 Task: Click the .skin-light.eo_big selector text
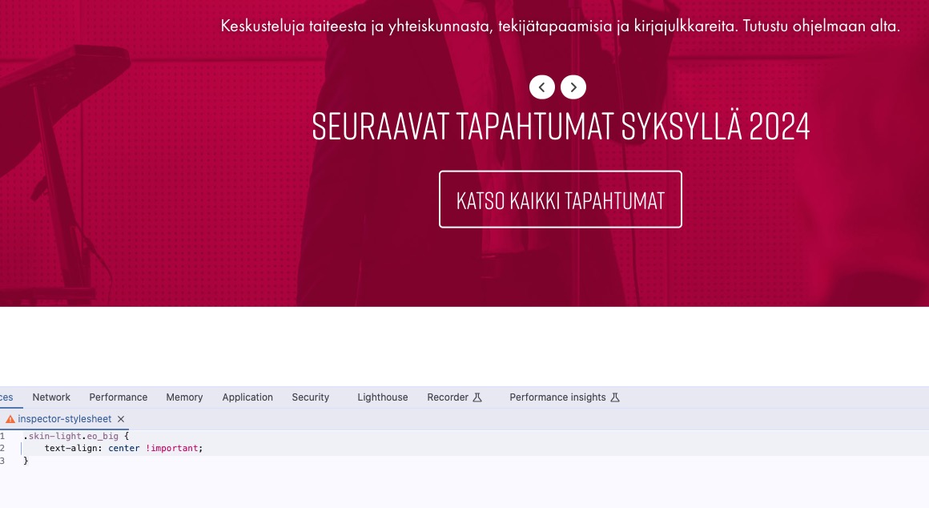point(71,436)
